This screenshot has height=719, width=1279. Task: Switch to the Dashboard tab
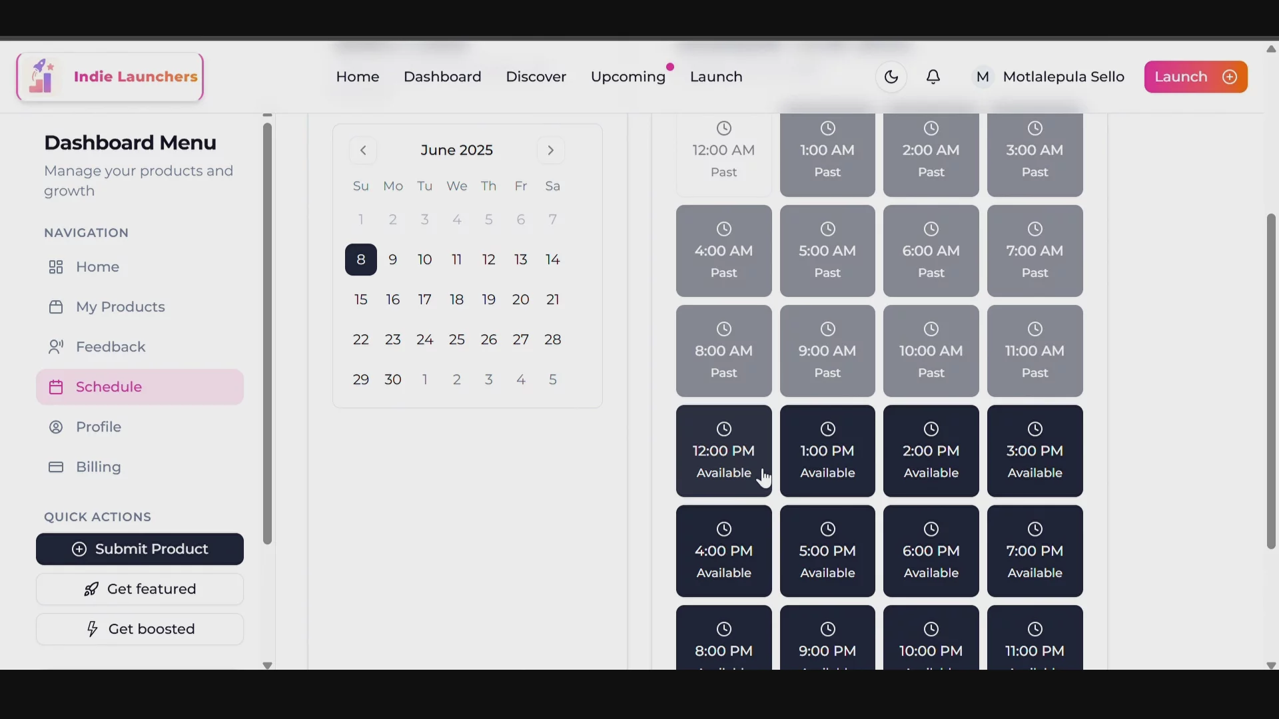coord(442,77)
